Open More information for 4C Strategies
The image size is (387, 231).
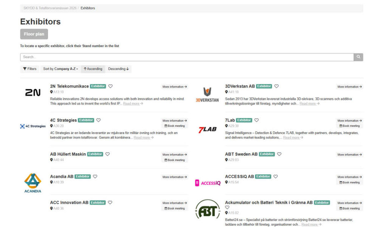click(x=175, y=121)
